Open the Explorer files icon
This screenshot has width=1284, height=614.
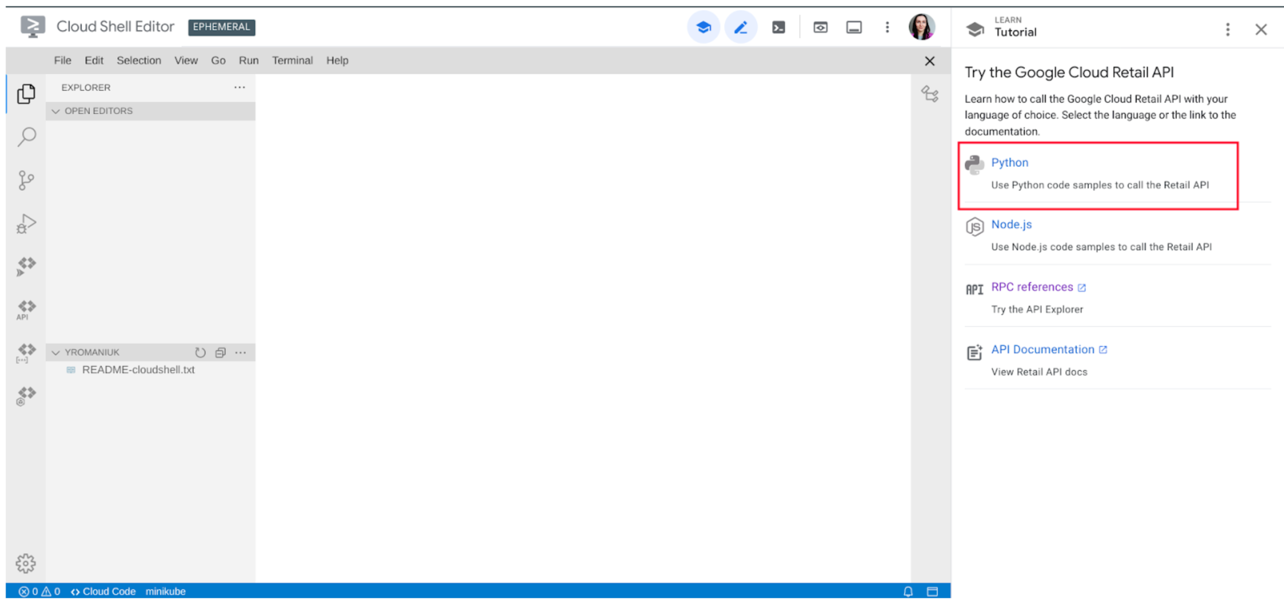(26, 94)
